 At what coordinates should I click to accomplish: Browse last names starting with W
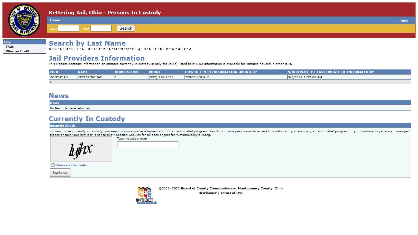click(x=173, y=49)
